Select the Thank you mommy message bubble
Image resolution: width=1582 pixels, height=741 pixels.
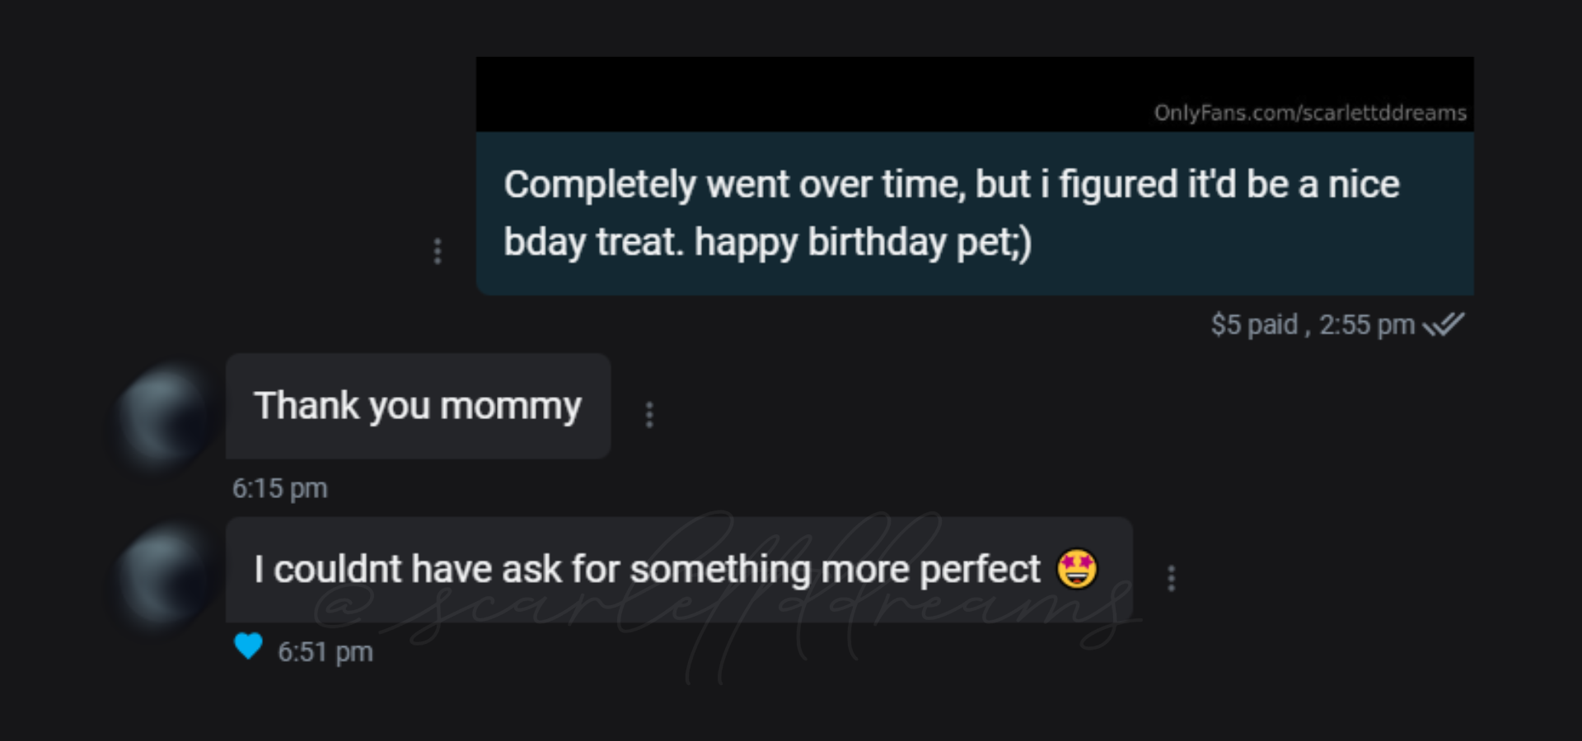click(418, 406)
